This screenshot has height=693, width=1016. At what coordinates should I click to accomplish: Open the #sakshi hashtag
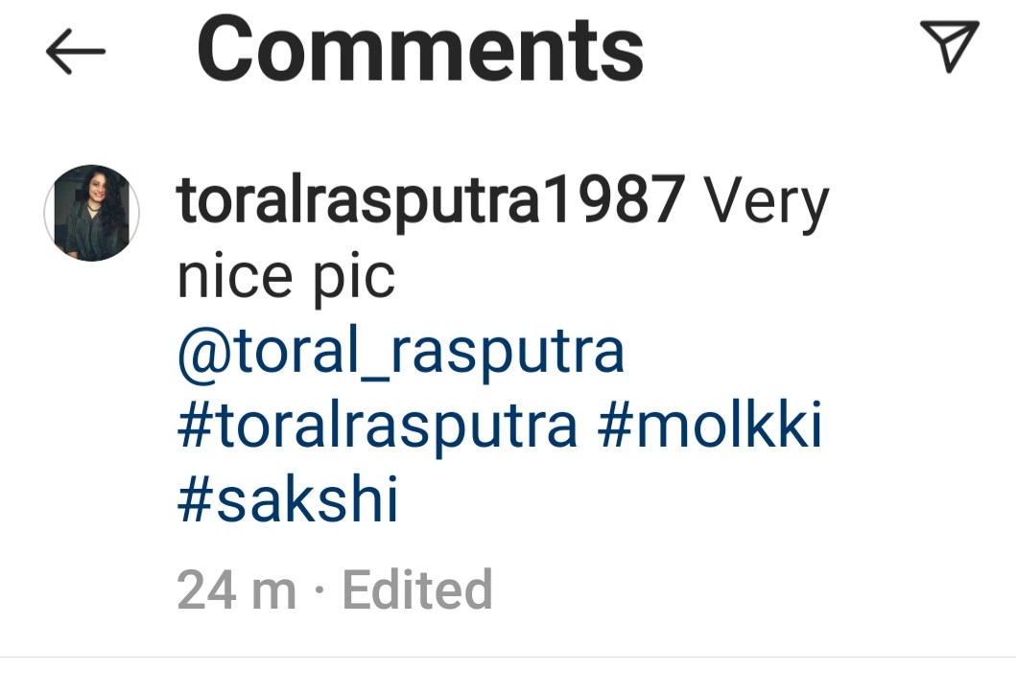coord(288,499)
